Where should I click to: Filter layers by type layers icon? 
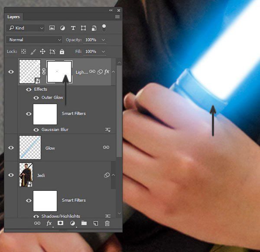click(x=73, y=28)
